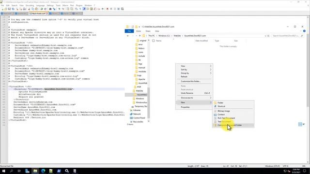Image resolution: width=310 pixels, height=174 pixels.
Task: Click the Find binoculars icon in Notepad++ toolbar
Action: click(x=50, y=9)
